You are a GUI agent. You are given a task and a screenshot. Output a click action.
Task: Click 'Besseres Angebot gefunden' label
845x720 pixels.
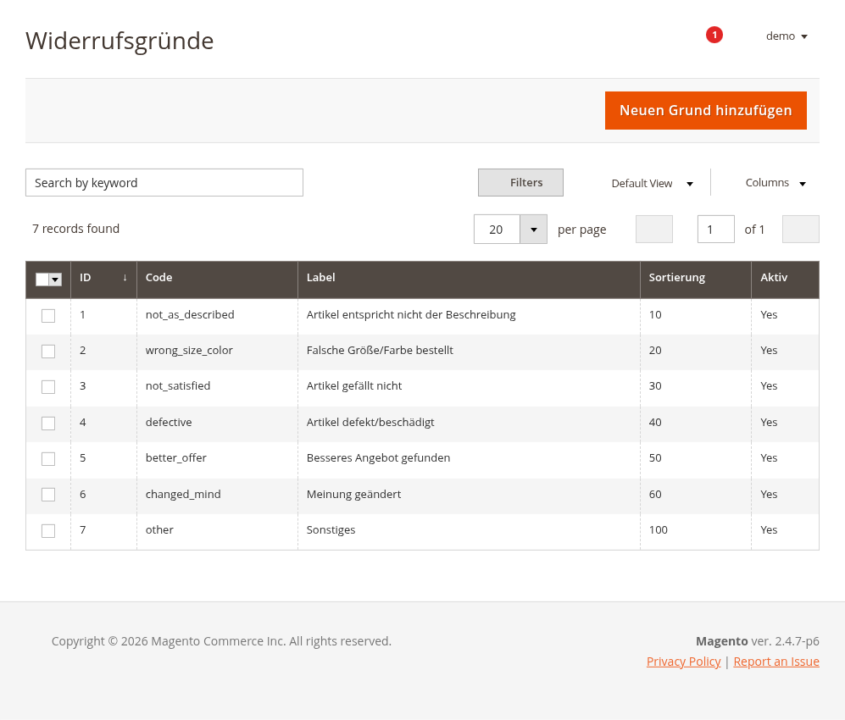[x=378, y=457]
